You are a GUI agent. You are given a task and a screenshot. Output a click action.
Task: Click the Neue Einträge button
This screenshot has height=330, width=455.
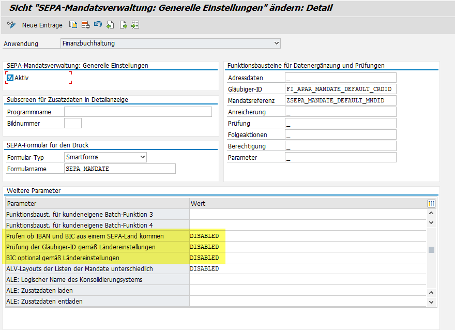click(x=42, y=25)
